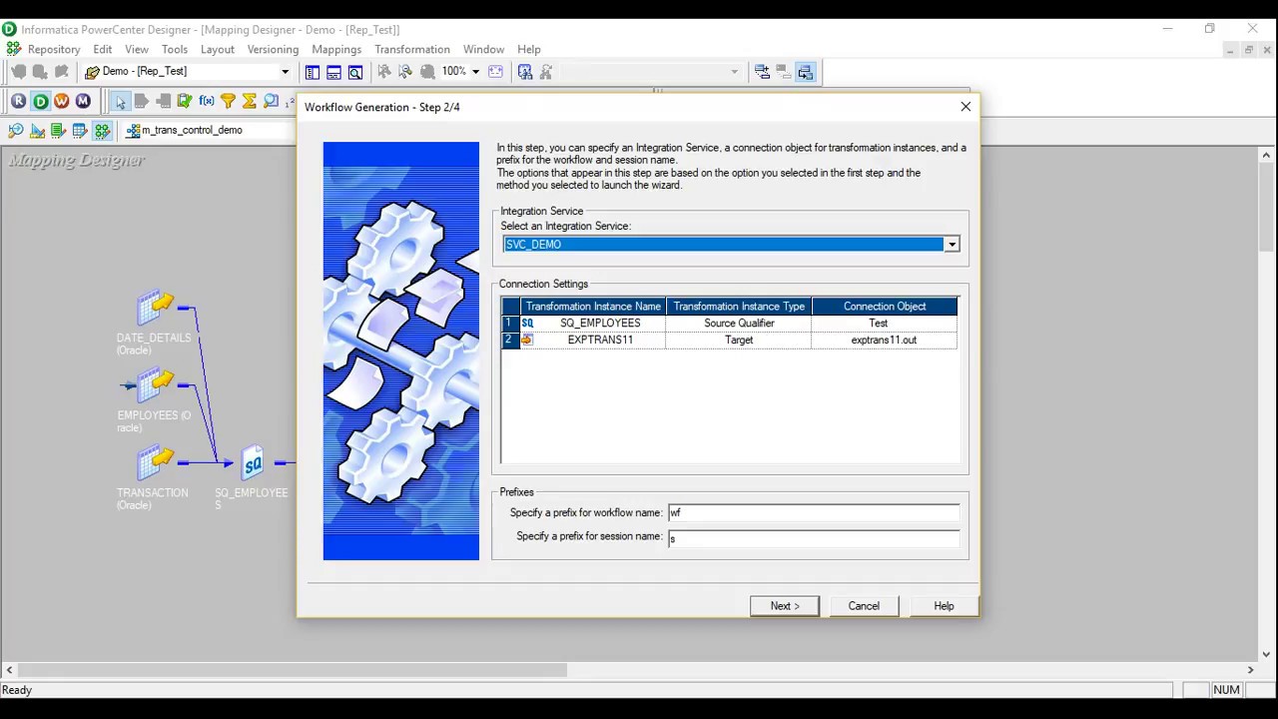1278x719 pixels.
Task: Launch Workflow Manager with W icon
Action: click(62, 101)
